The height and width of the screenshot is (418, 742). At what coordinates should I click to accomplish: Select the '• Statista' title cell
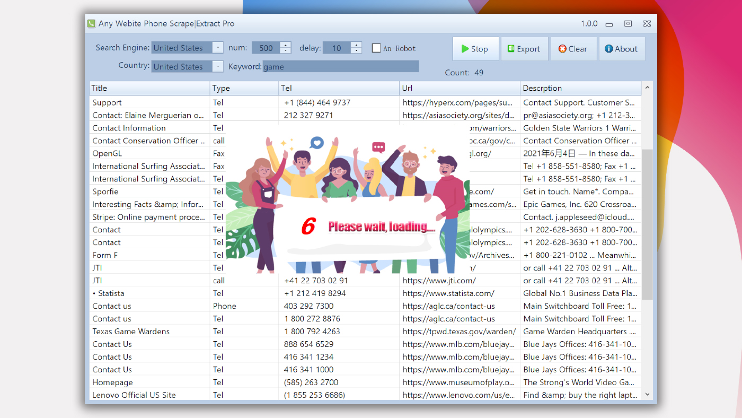149,293
